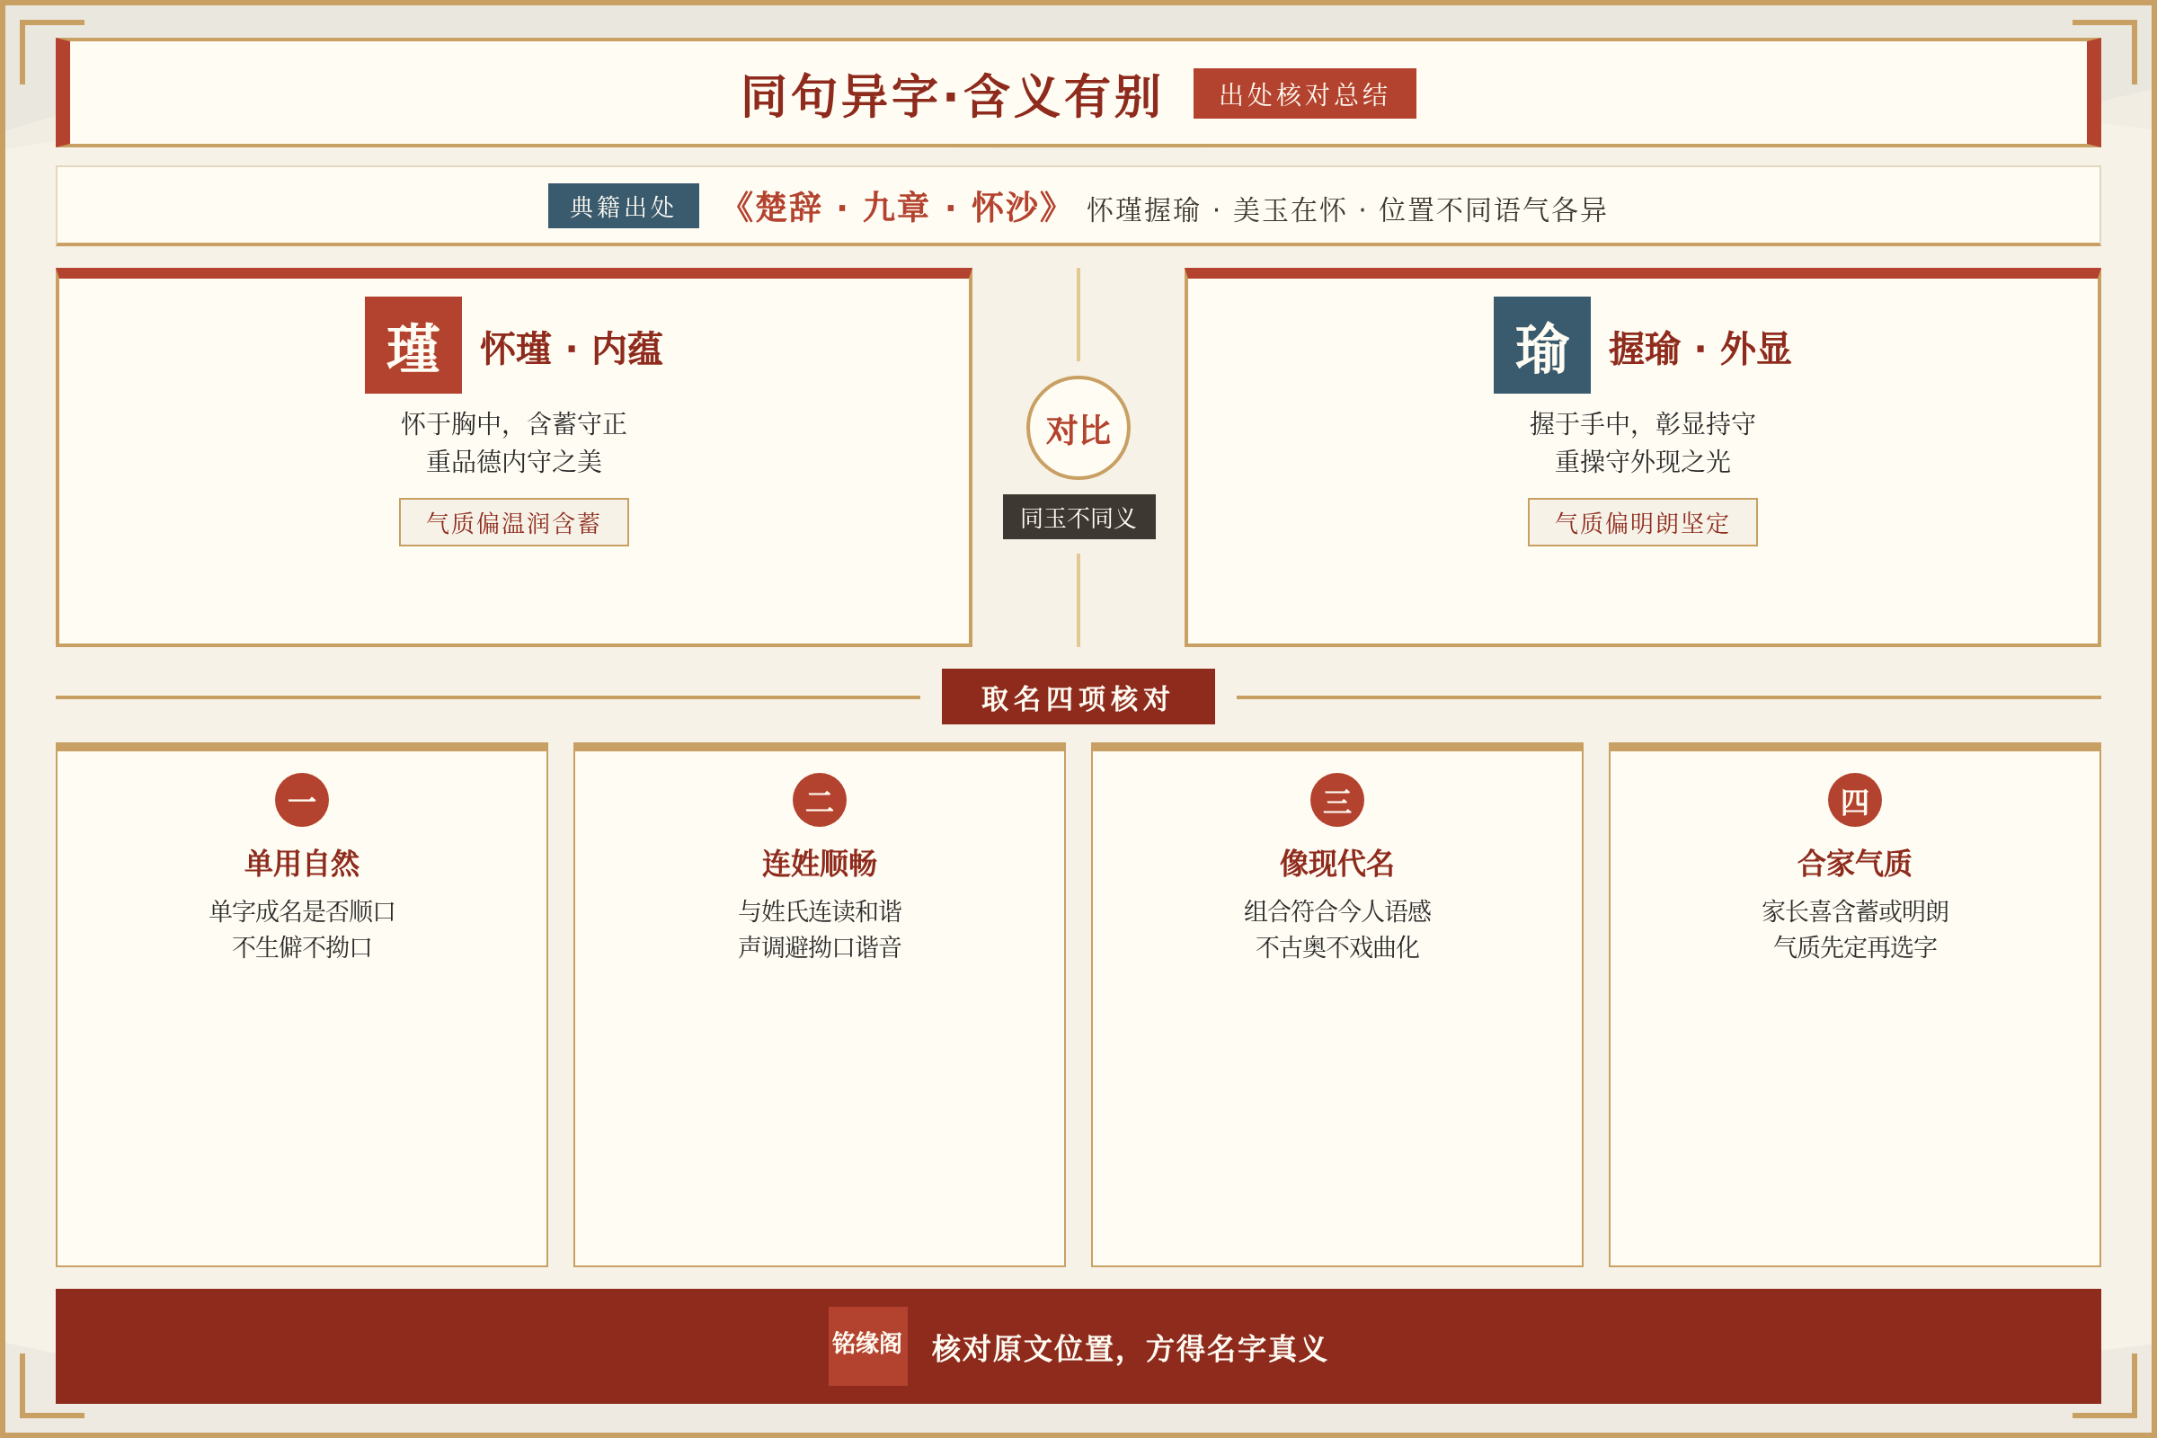
Task: Click the numbered circle 二
Action: (819, 800)
